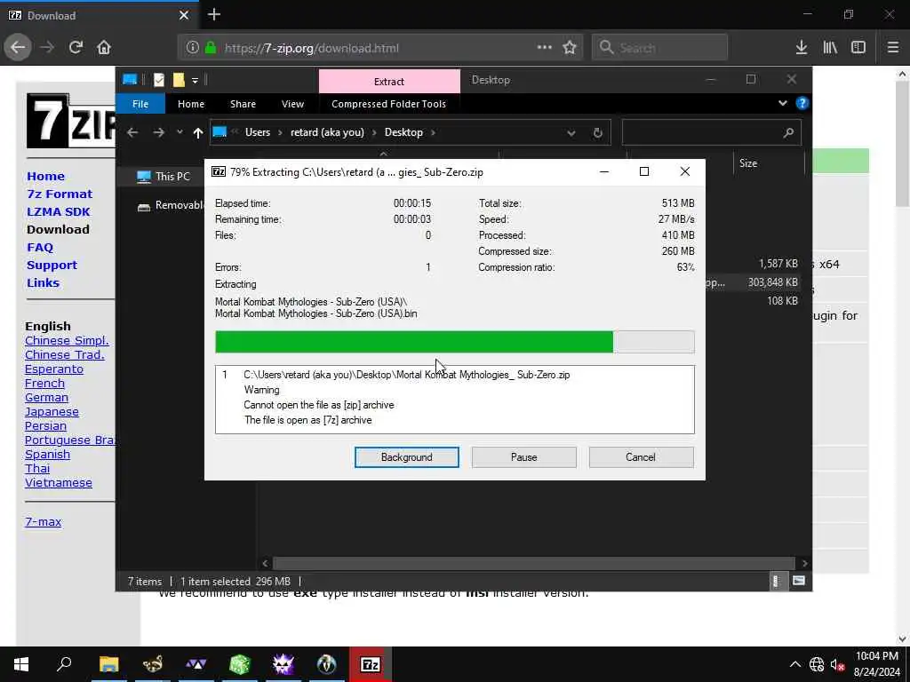Toggle Firefox sidebar icon
The height and width of the screenshot is (682, 910).
pos(858,48)
